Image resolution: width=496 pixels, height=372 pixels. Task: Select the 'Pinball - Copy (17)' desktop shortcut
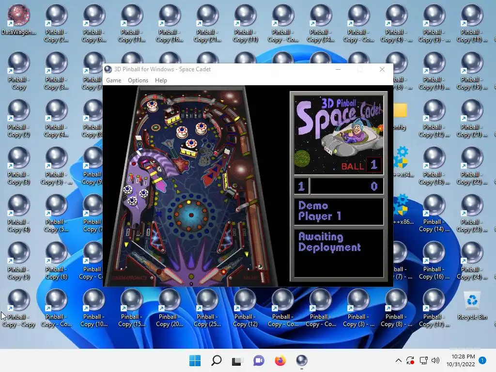pos(434,308)
